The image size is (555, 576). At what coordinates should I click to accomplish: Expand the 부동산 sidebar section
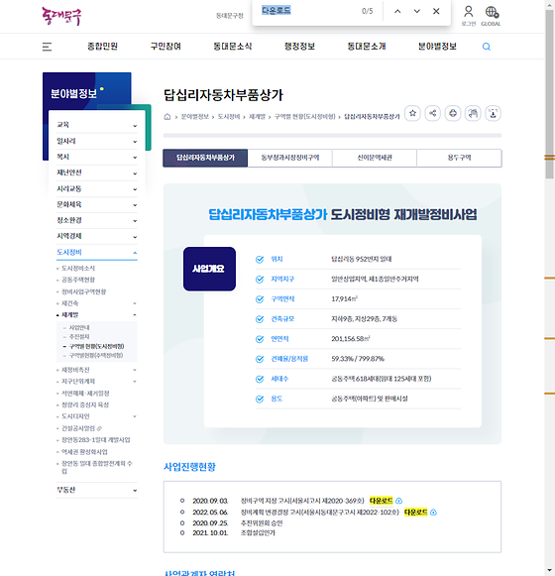pos(96,490)
